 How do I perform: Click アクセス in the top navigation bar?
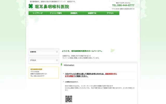coord(110,13)
